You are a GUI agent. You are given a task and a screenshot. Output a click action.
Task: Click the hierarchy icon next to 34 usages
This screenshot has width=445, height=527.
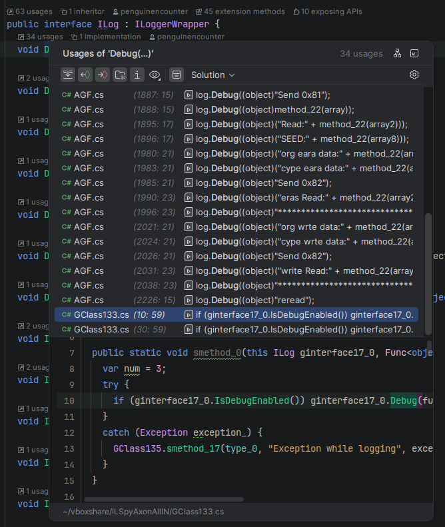397,53
